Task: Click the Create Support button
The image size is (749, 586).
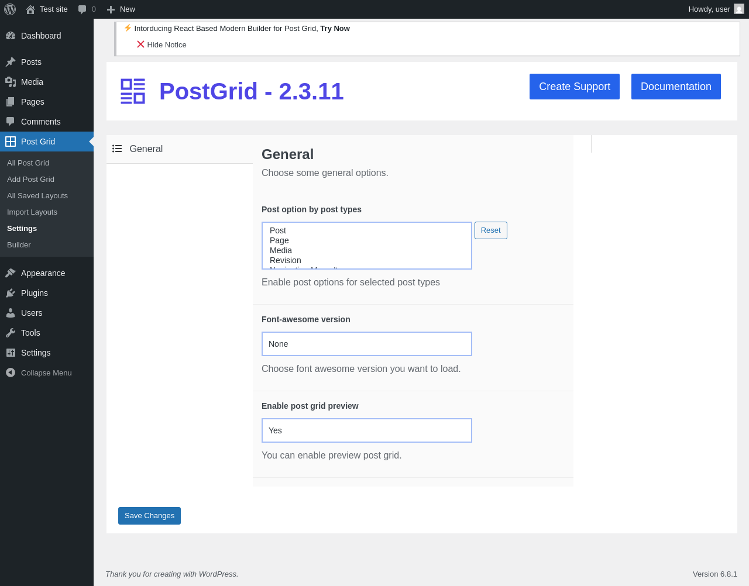Action: pyautogui.click(x=575, y=87)
